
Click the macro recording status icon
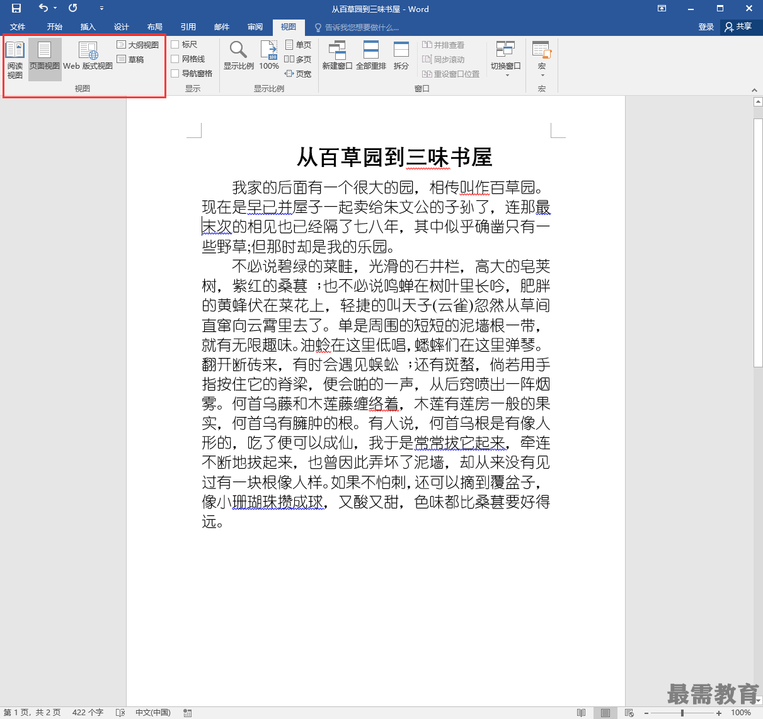point(187,713)
